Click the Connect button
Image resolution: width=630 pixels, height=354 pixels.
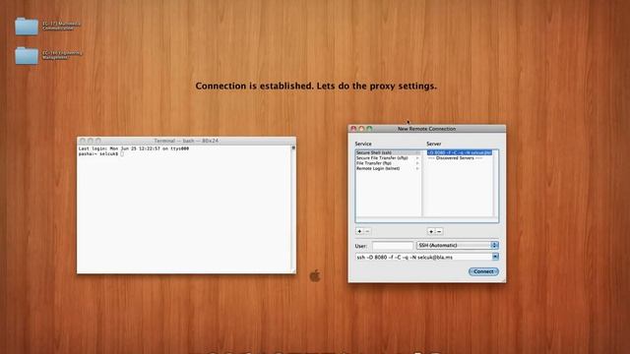click(483, 271)
